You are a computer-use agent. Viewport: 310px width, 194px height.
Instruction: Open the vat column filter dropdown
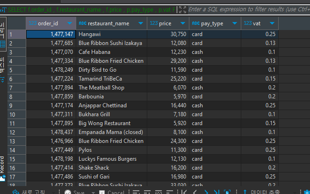(x=272, y=23)
